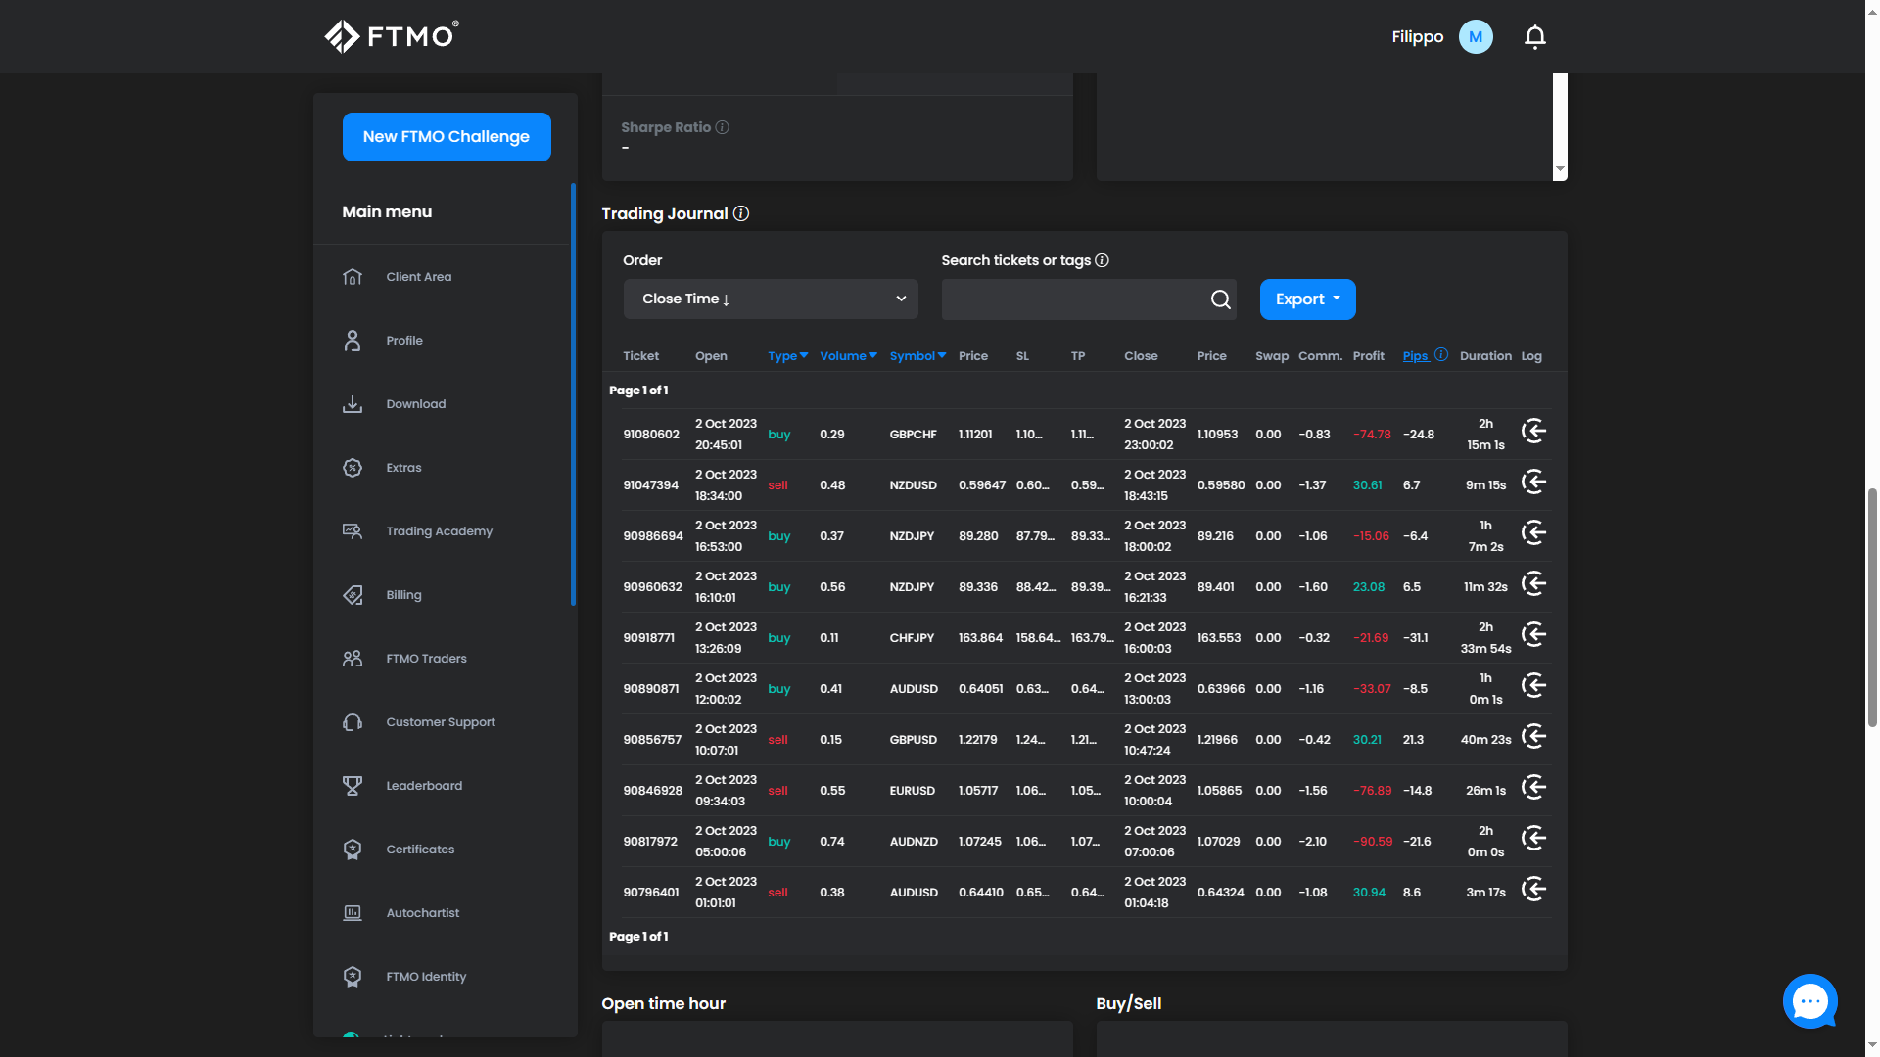Go to Leaderboard in main menu

[x=423, y=786]
